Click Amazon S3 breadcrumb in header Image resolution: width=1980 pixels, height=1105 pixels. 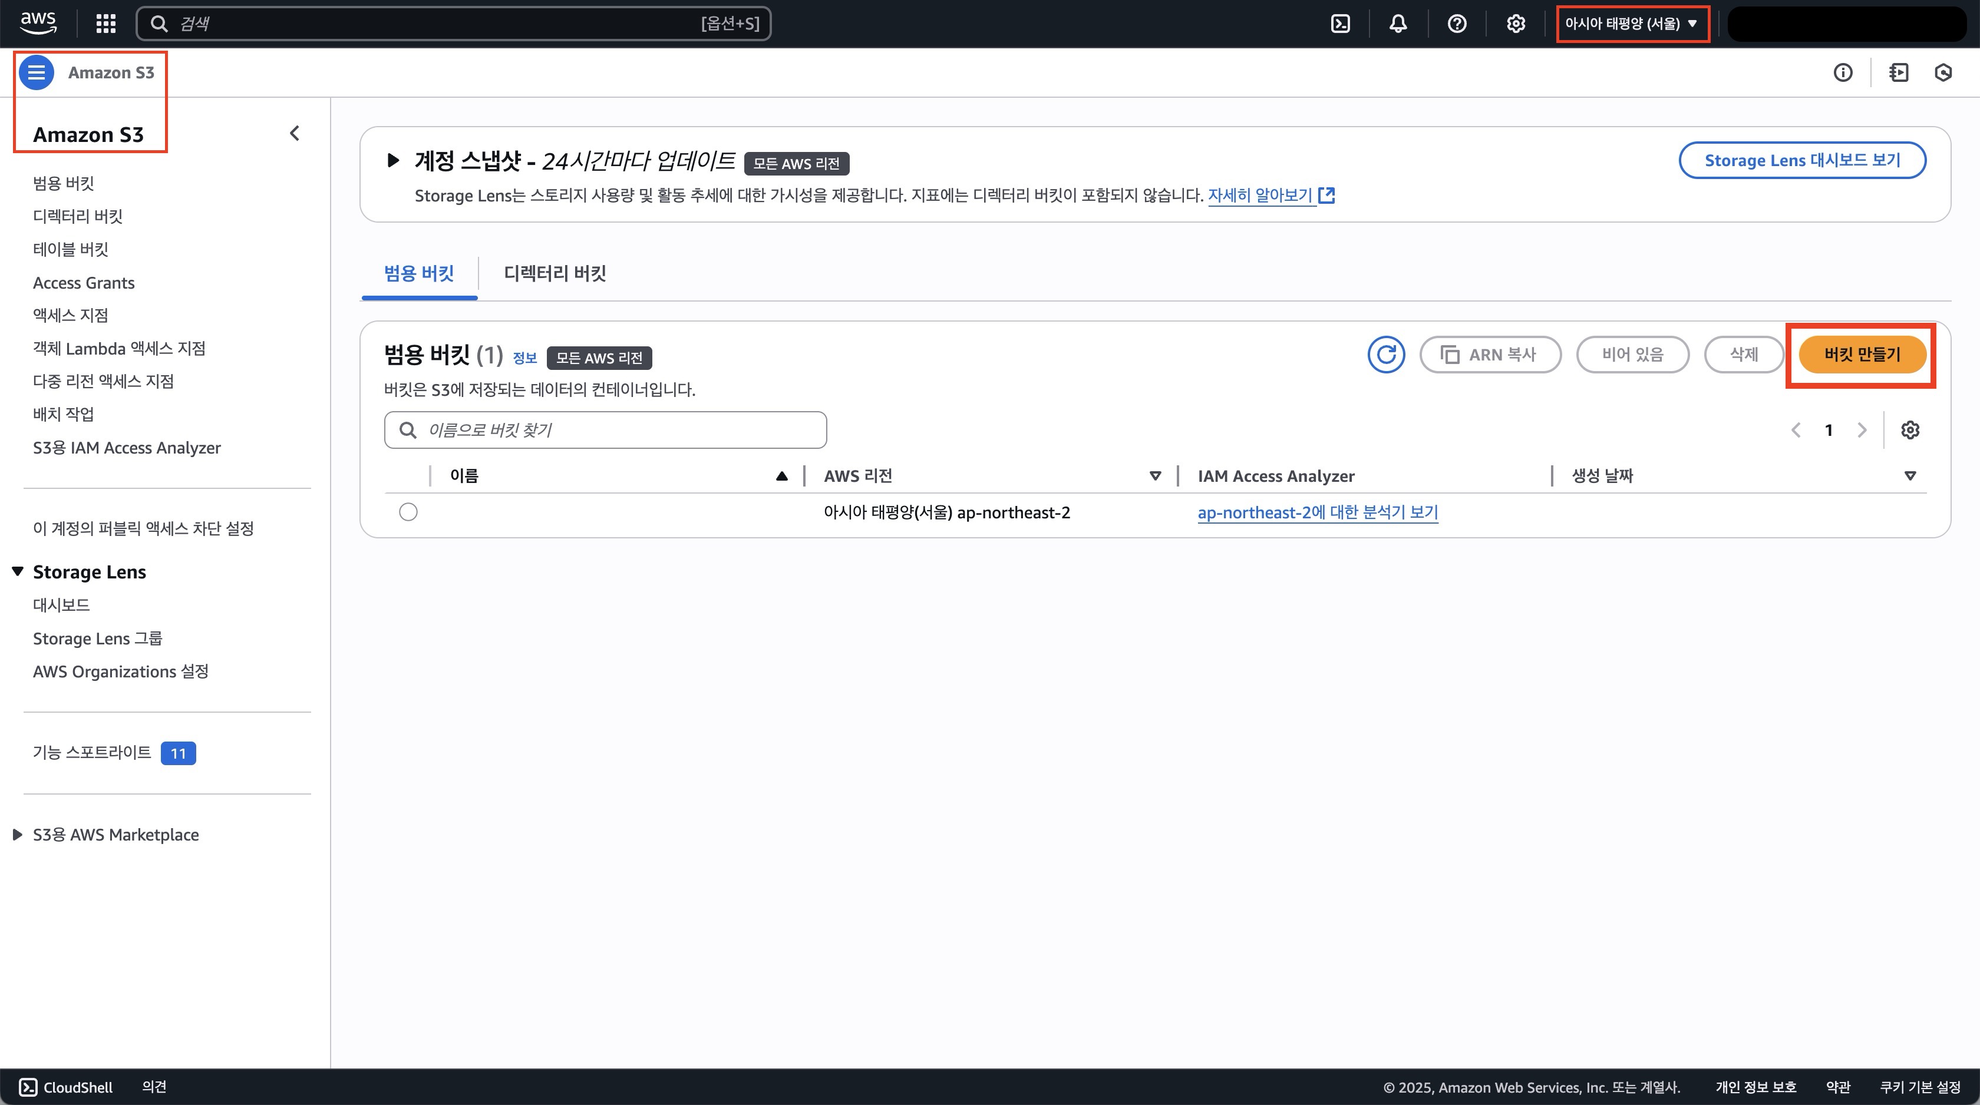click(x=111, y=72)
